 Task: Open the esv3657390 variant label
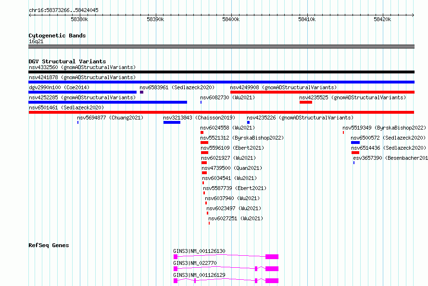[x=390, y=158]
